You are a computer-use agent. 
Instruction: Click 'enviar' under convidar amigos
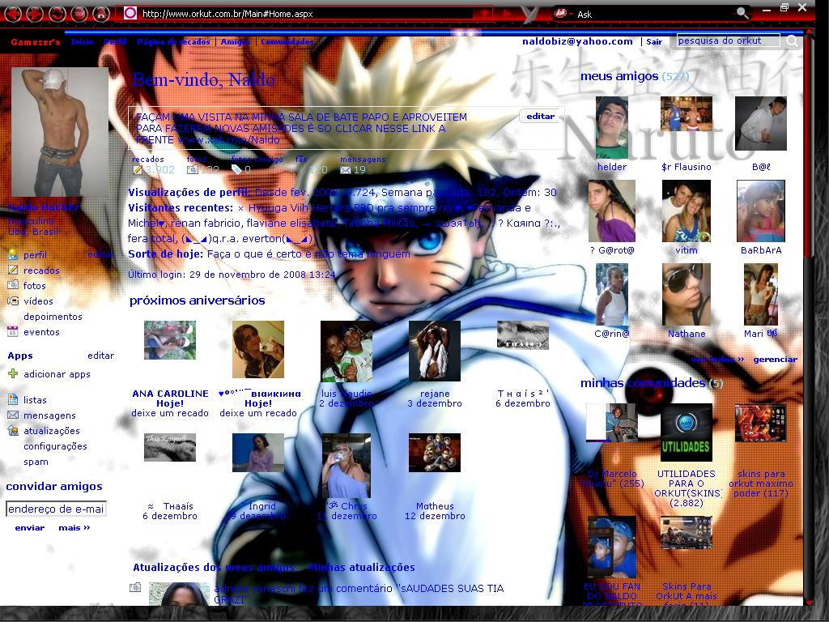[x=30, y=527]
